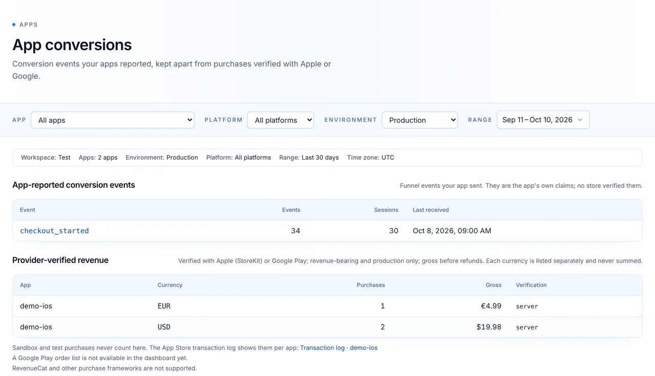The height and width of the screenshot is (376, 655).
Task: Click the Last received column header
Action: [x=431, y=210]
